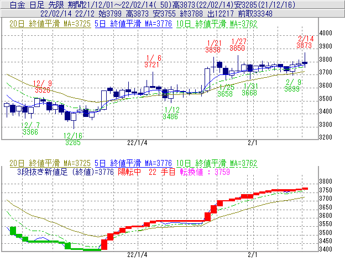Click the red 陽転中 status text
345x262 pixels.
tap(129, 172)
